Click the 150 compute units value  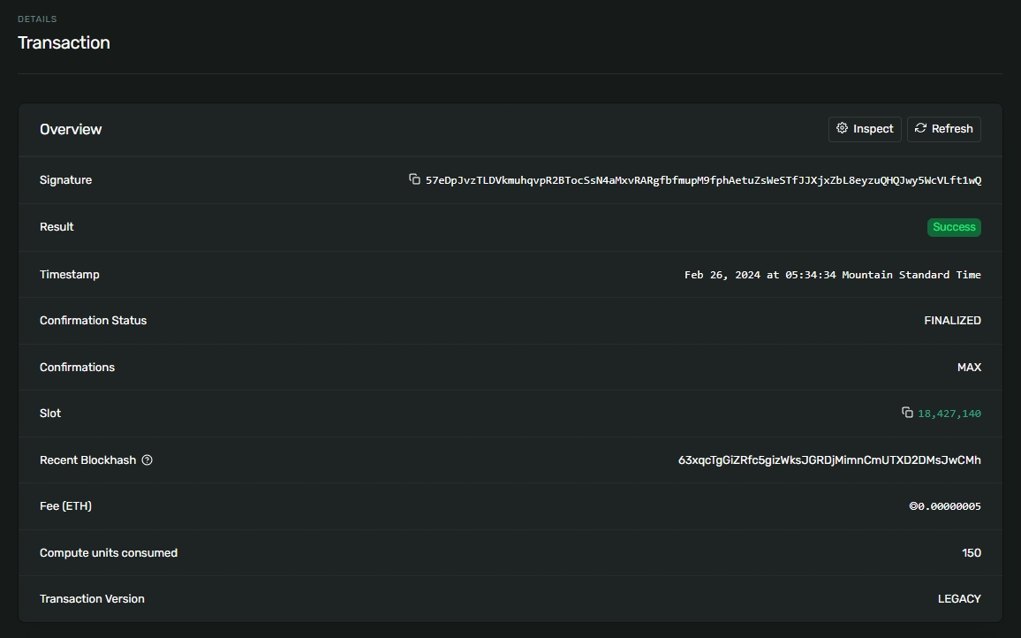point(972,553)
